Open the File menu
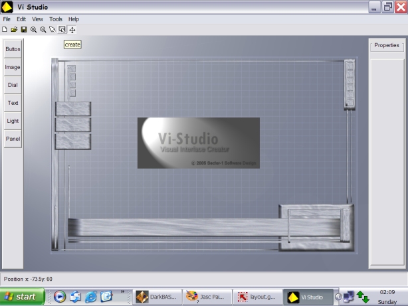 tap(7, 19)
